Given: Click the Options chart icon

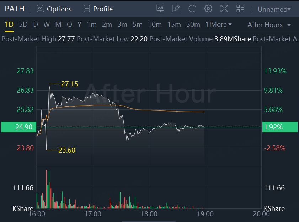Looking at the screenshot, I should [40, 9].
